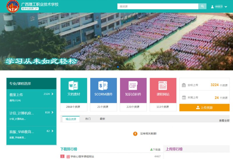This screenshot has height=159, width=233.
Task: Click the school logo emblem
Action: tap(13, 6)
